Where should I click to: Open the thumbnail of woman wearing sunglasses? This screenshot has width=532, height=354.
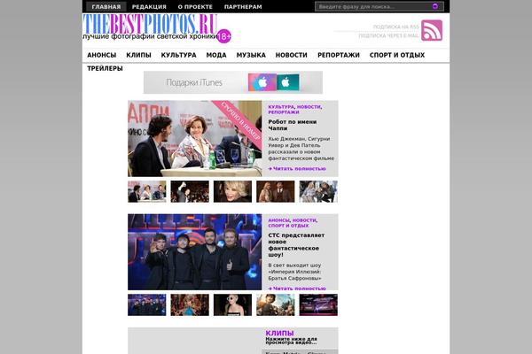pyautogui.click(x=232, y=304)
